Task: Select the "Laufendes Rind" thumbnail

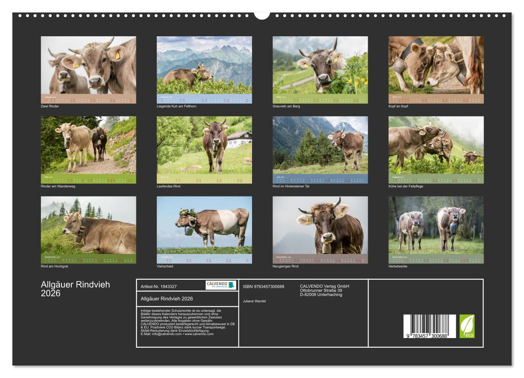Action: point(203,148)
